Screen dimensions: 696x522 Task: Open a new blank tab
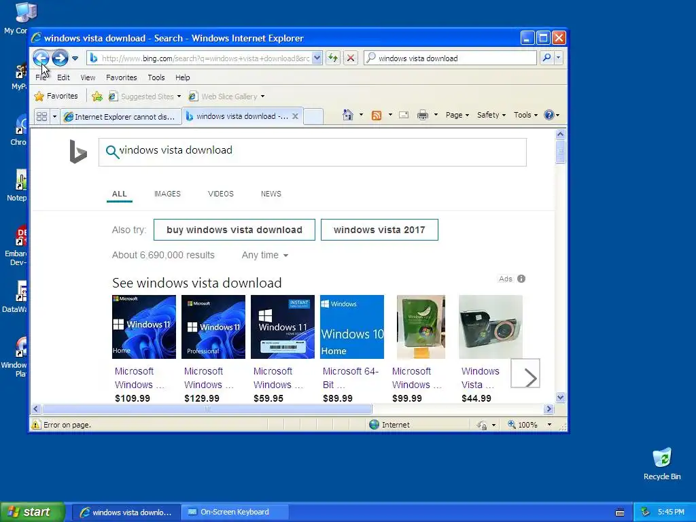313,116
